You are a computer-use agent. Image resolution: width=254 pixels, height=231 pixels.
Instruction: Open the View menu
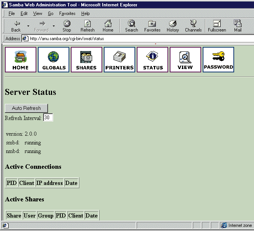point(37,13)
